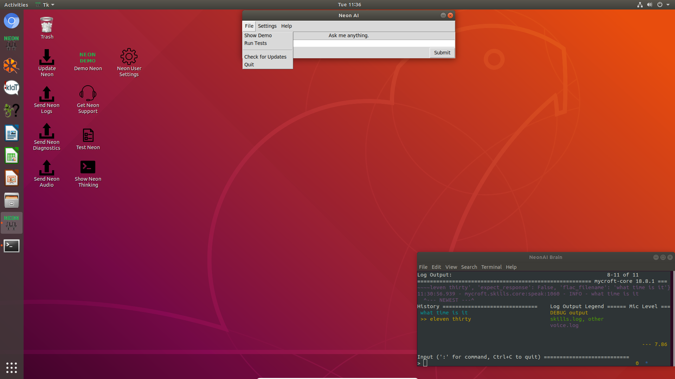The height and width of the screenshot is (379, 675).
Task: Click 'DEBUG output' legend entry
Action: 569,313
